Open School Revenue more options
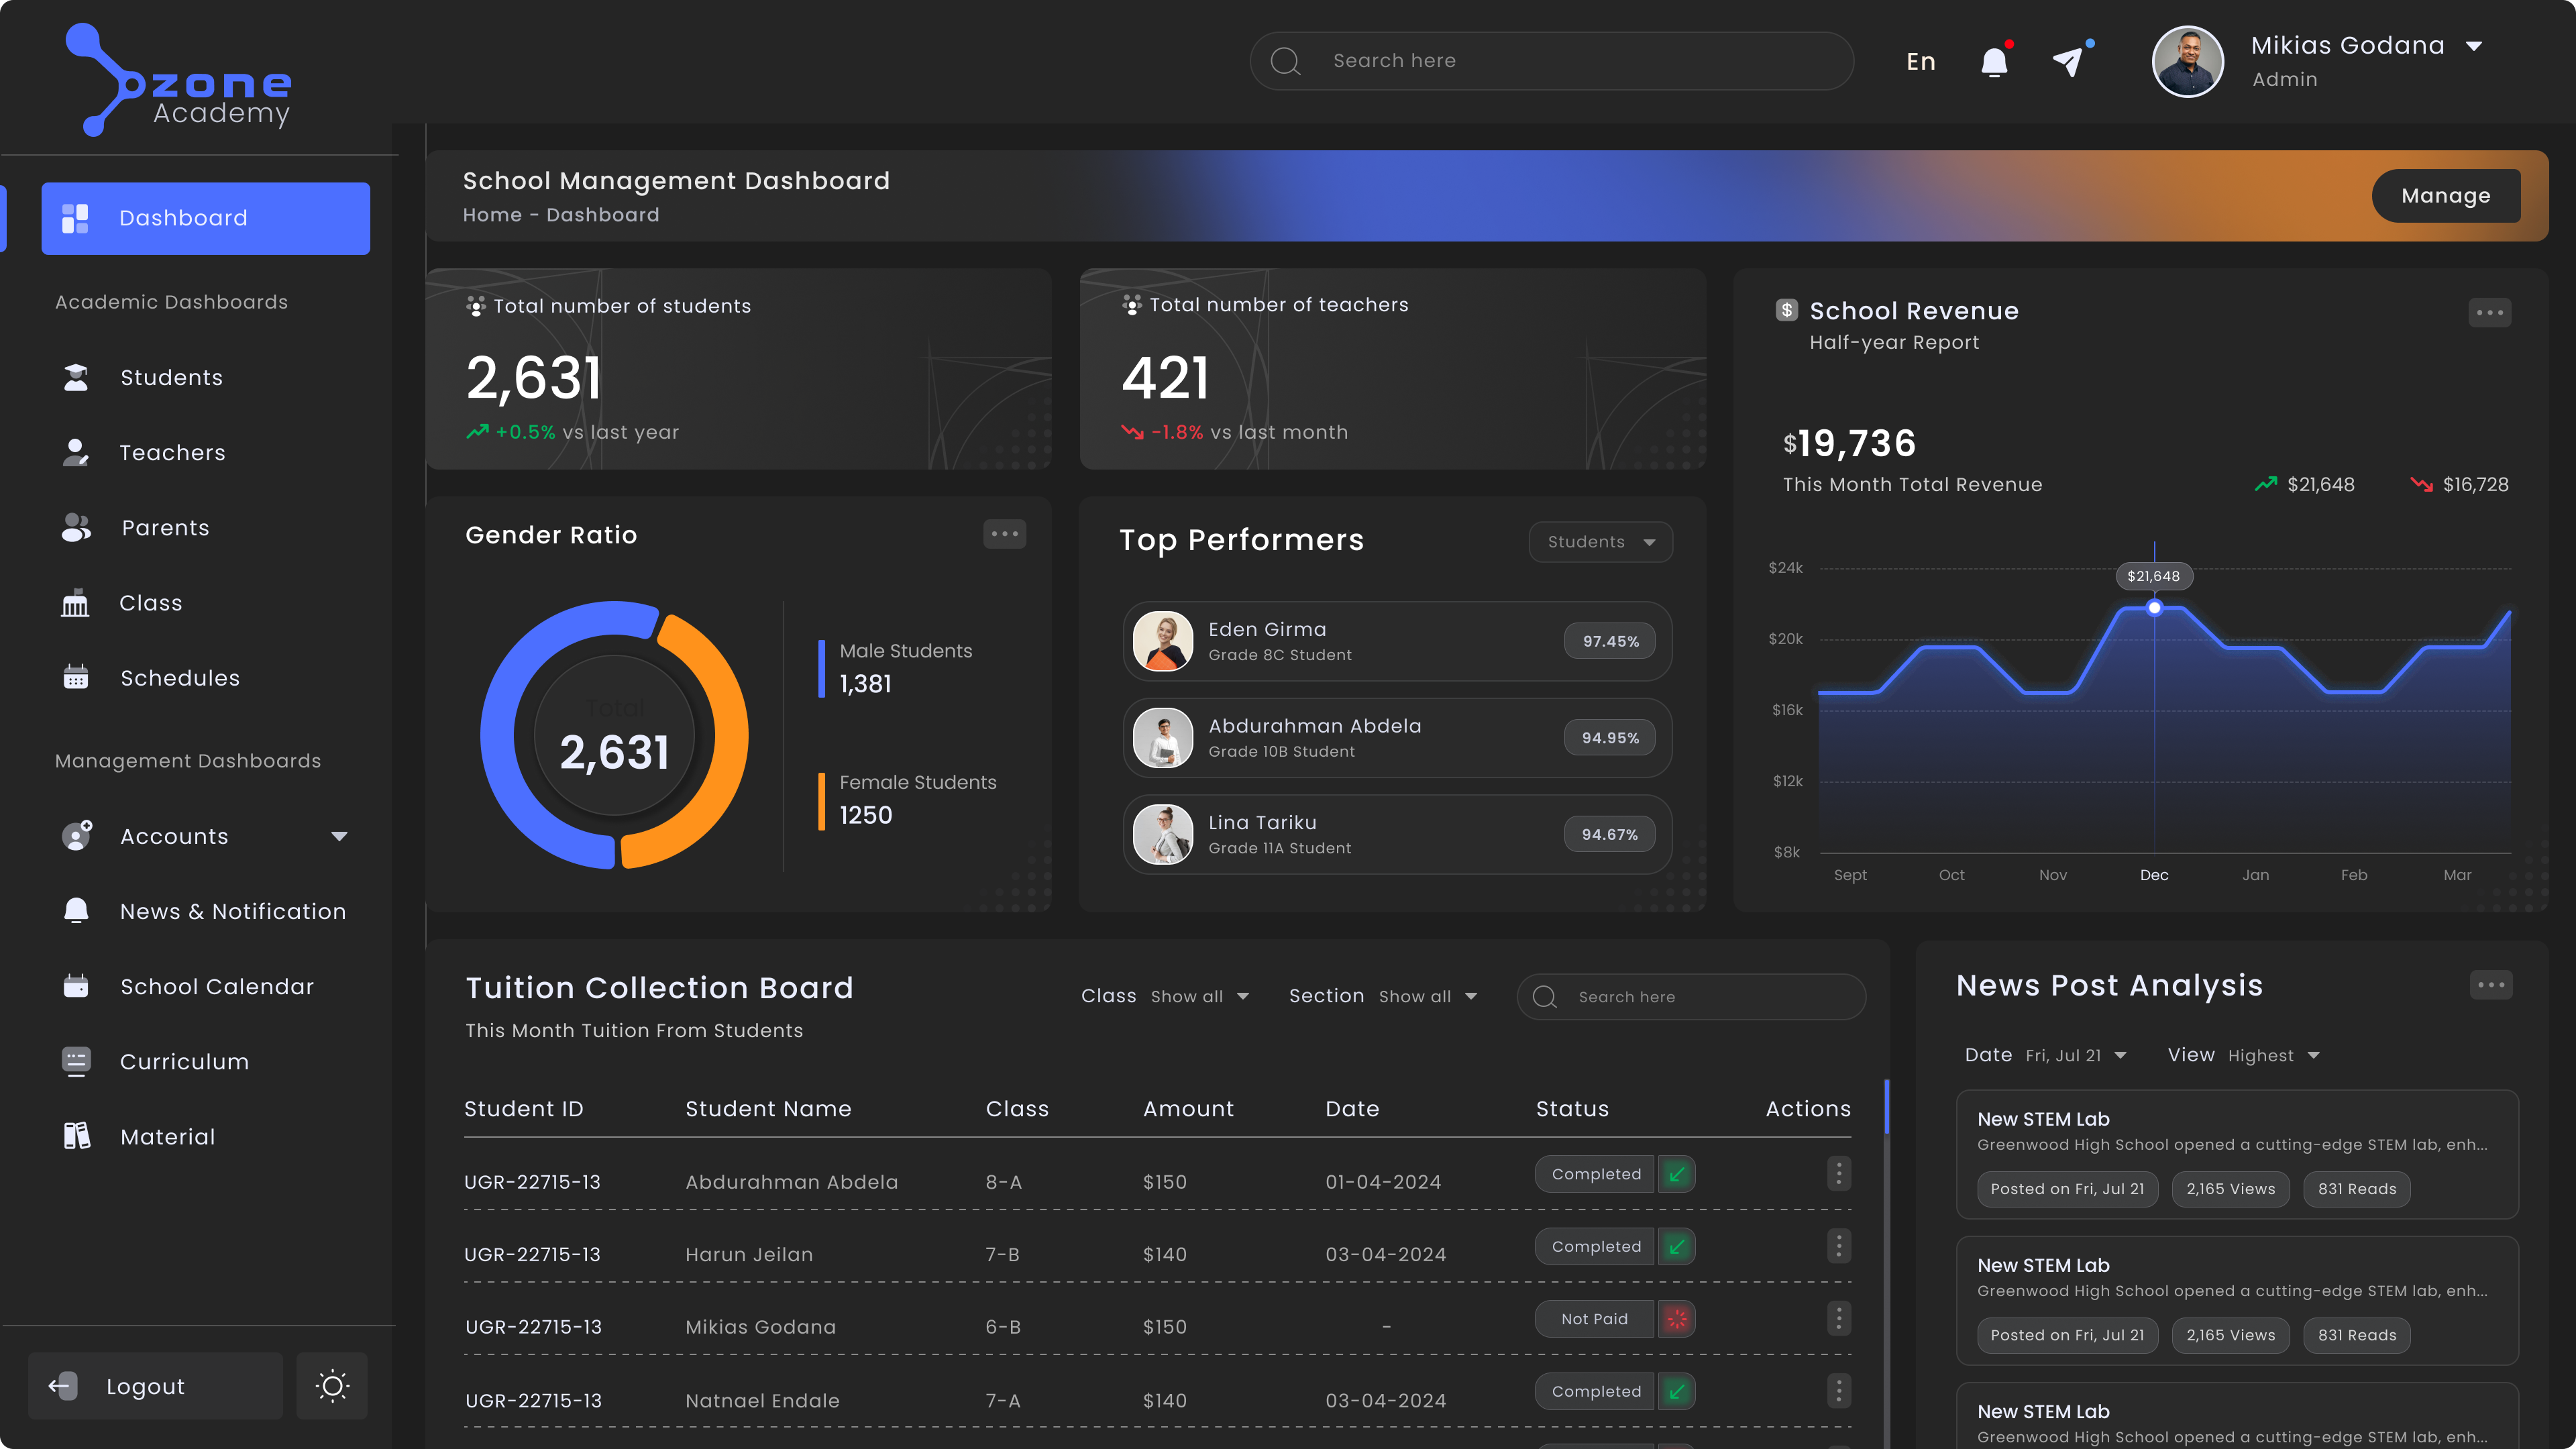This screenshot has width=2576, height=1449. point(2489,313)
